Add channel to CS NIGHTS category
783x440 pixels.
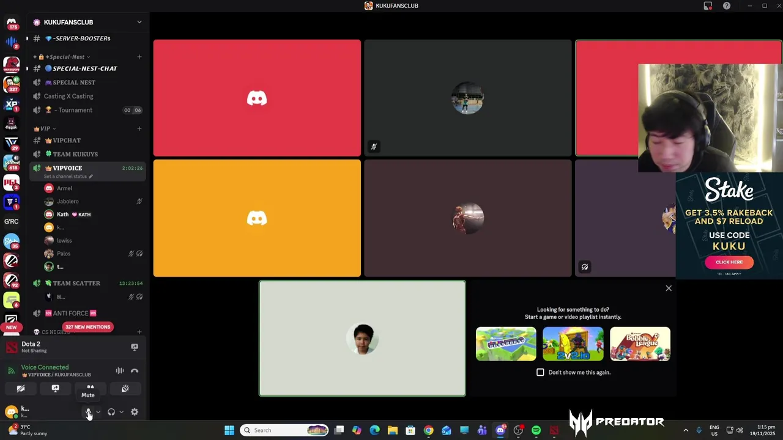click(x=139, y=332)
